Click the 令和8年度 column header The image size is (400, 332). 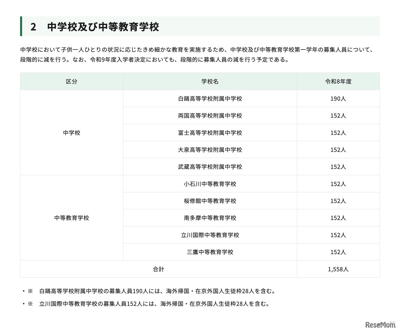(x=338, y=82)
